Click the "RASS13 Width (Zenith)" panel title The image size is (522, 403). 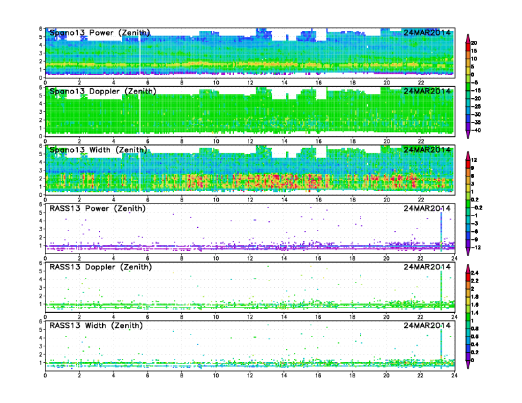96,325
